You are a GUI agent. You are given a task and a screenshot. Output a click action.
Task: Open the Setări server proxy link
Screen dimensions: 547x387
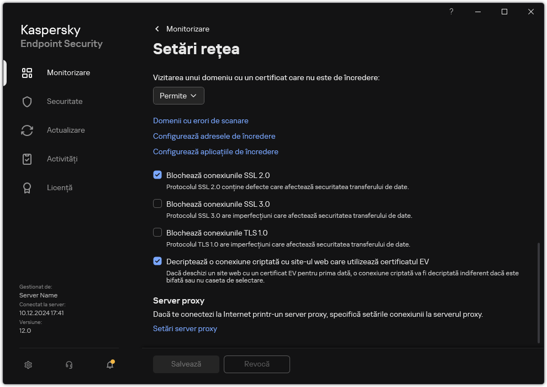click(185, 328)
